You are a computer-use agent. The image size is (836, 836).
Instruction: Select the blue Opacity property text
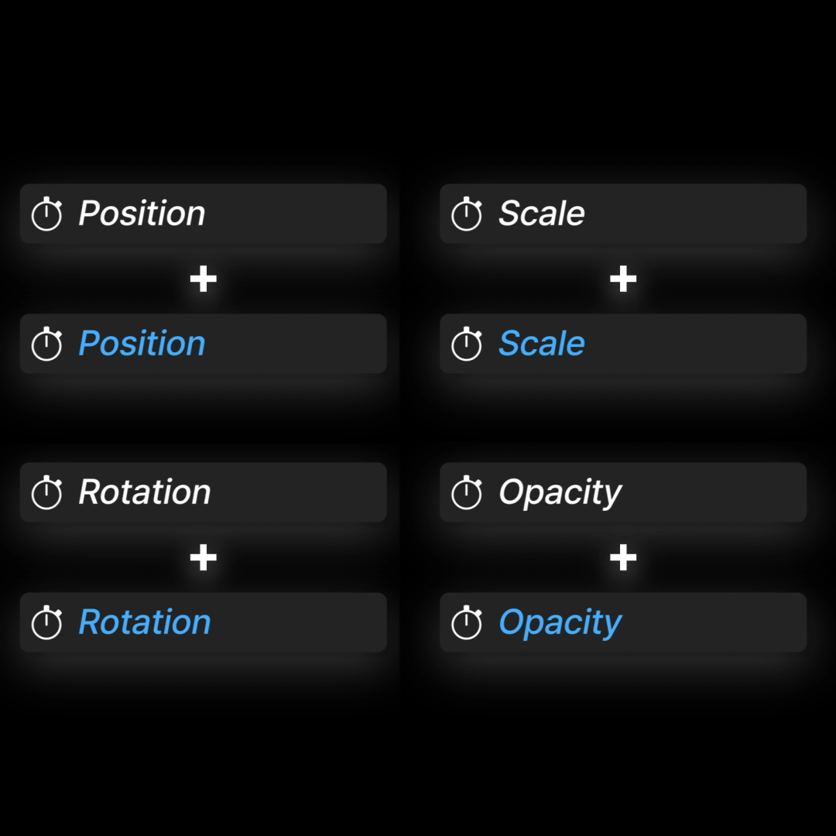[x=560, y=622]
